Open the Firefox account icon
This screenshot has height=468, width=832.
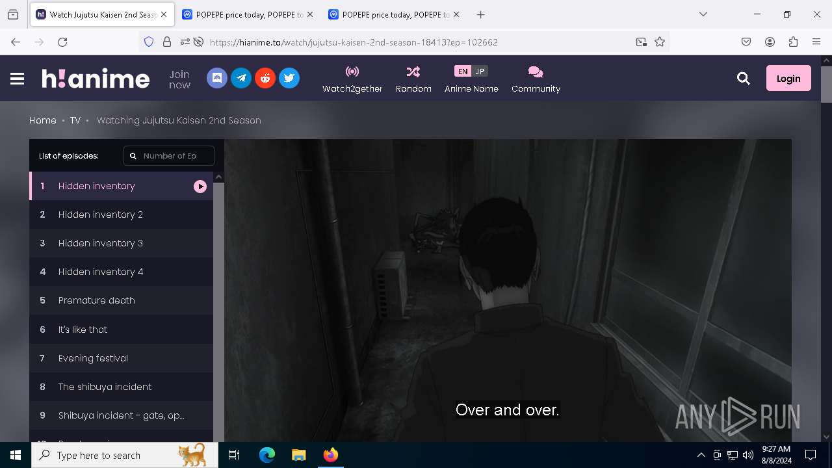(770, 42)
